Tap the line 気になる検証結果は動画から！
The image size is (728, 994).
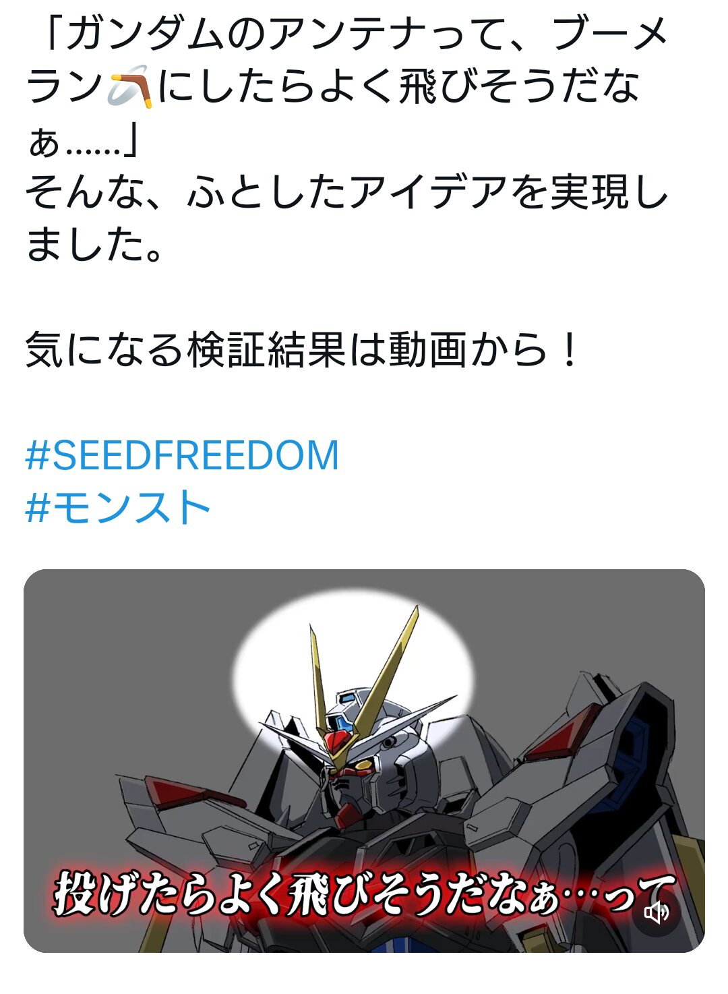coord(303,350)
